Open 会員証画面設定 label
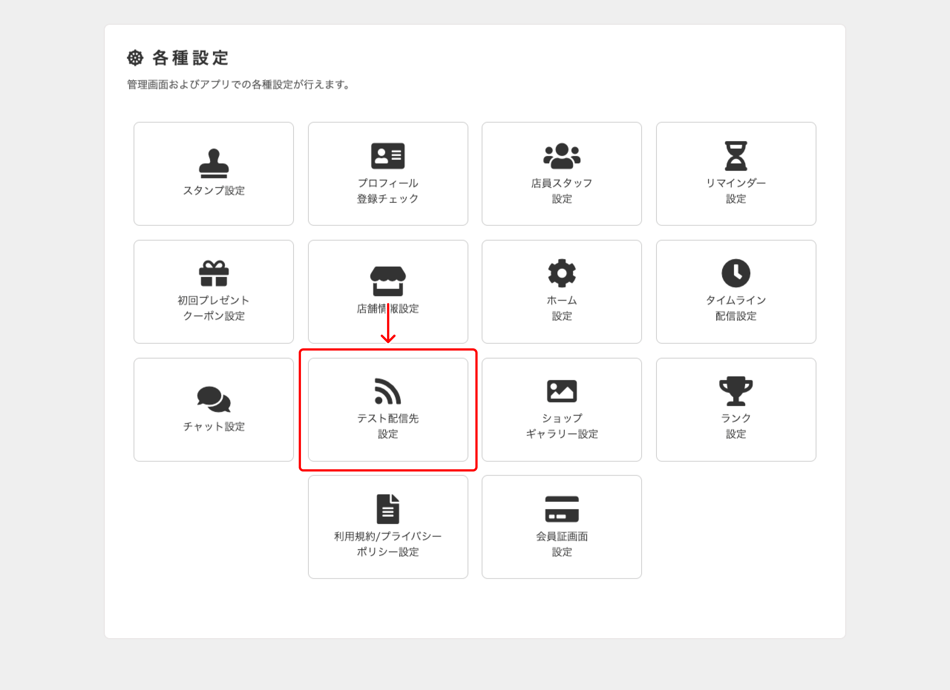 562,544
